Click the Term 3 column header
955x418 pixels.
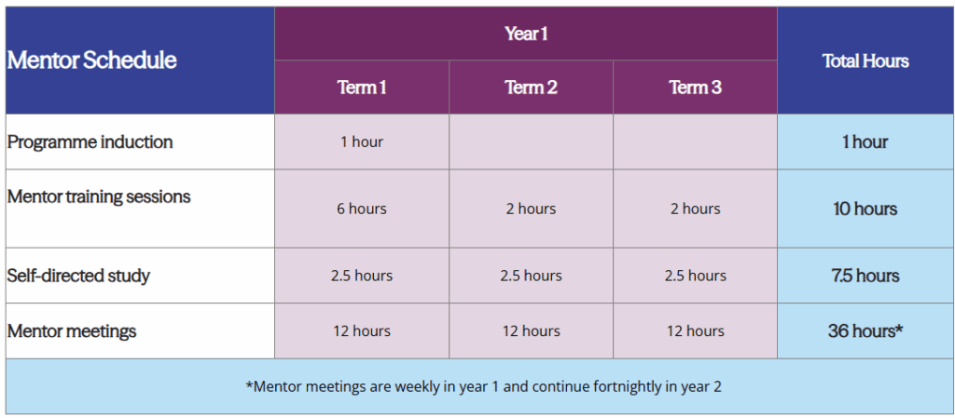(x=695, y=88)
